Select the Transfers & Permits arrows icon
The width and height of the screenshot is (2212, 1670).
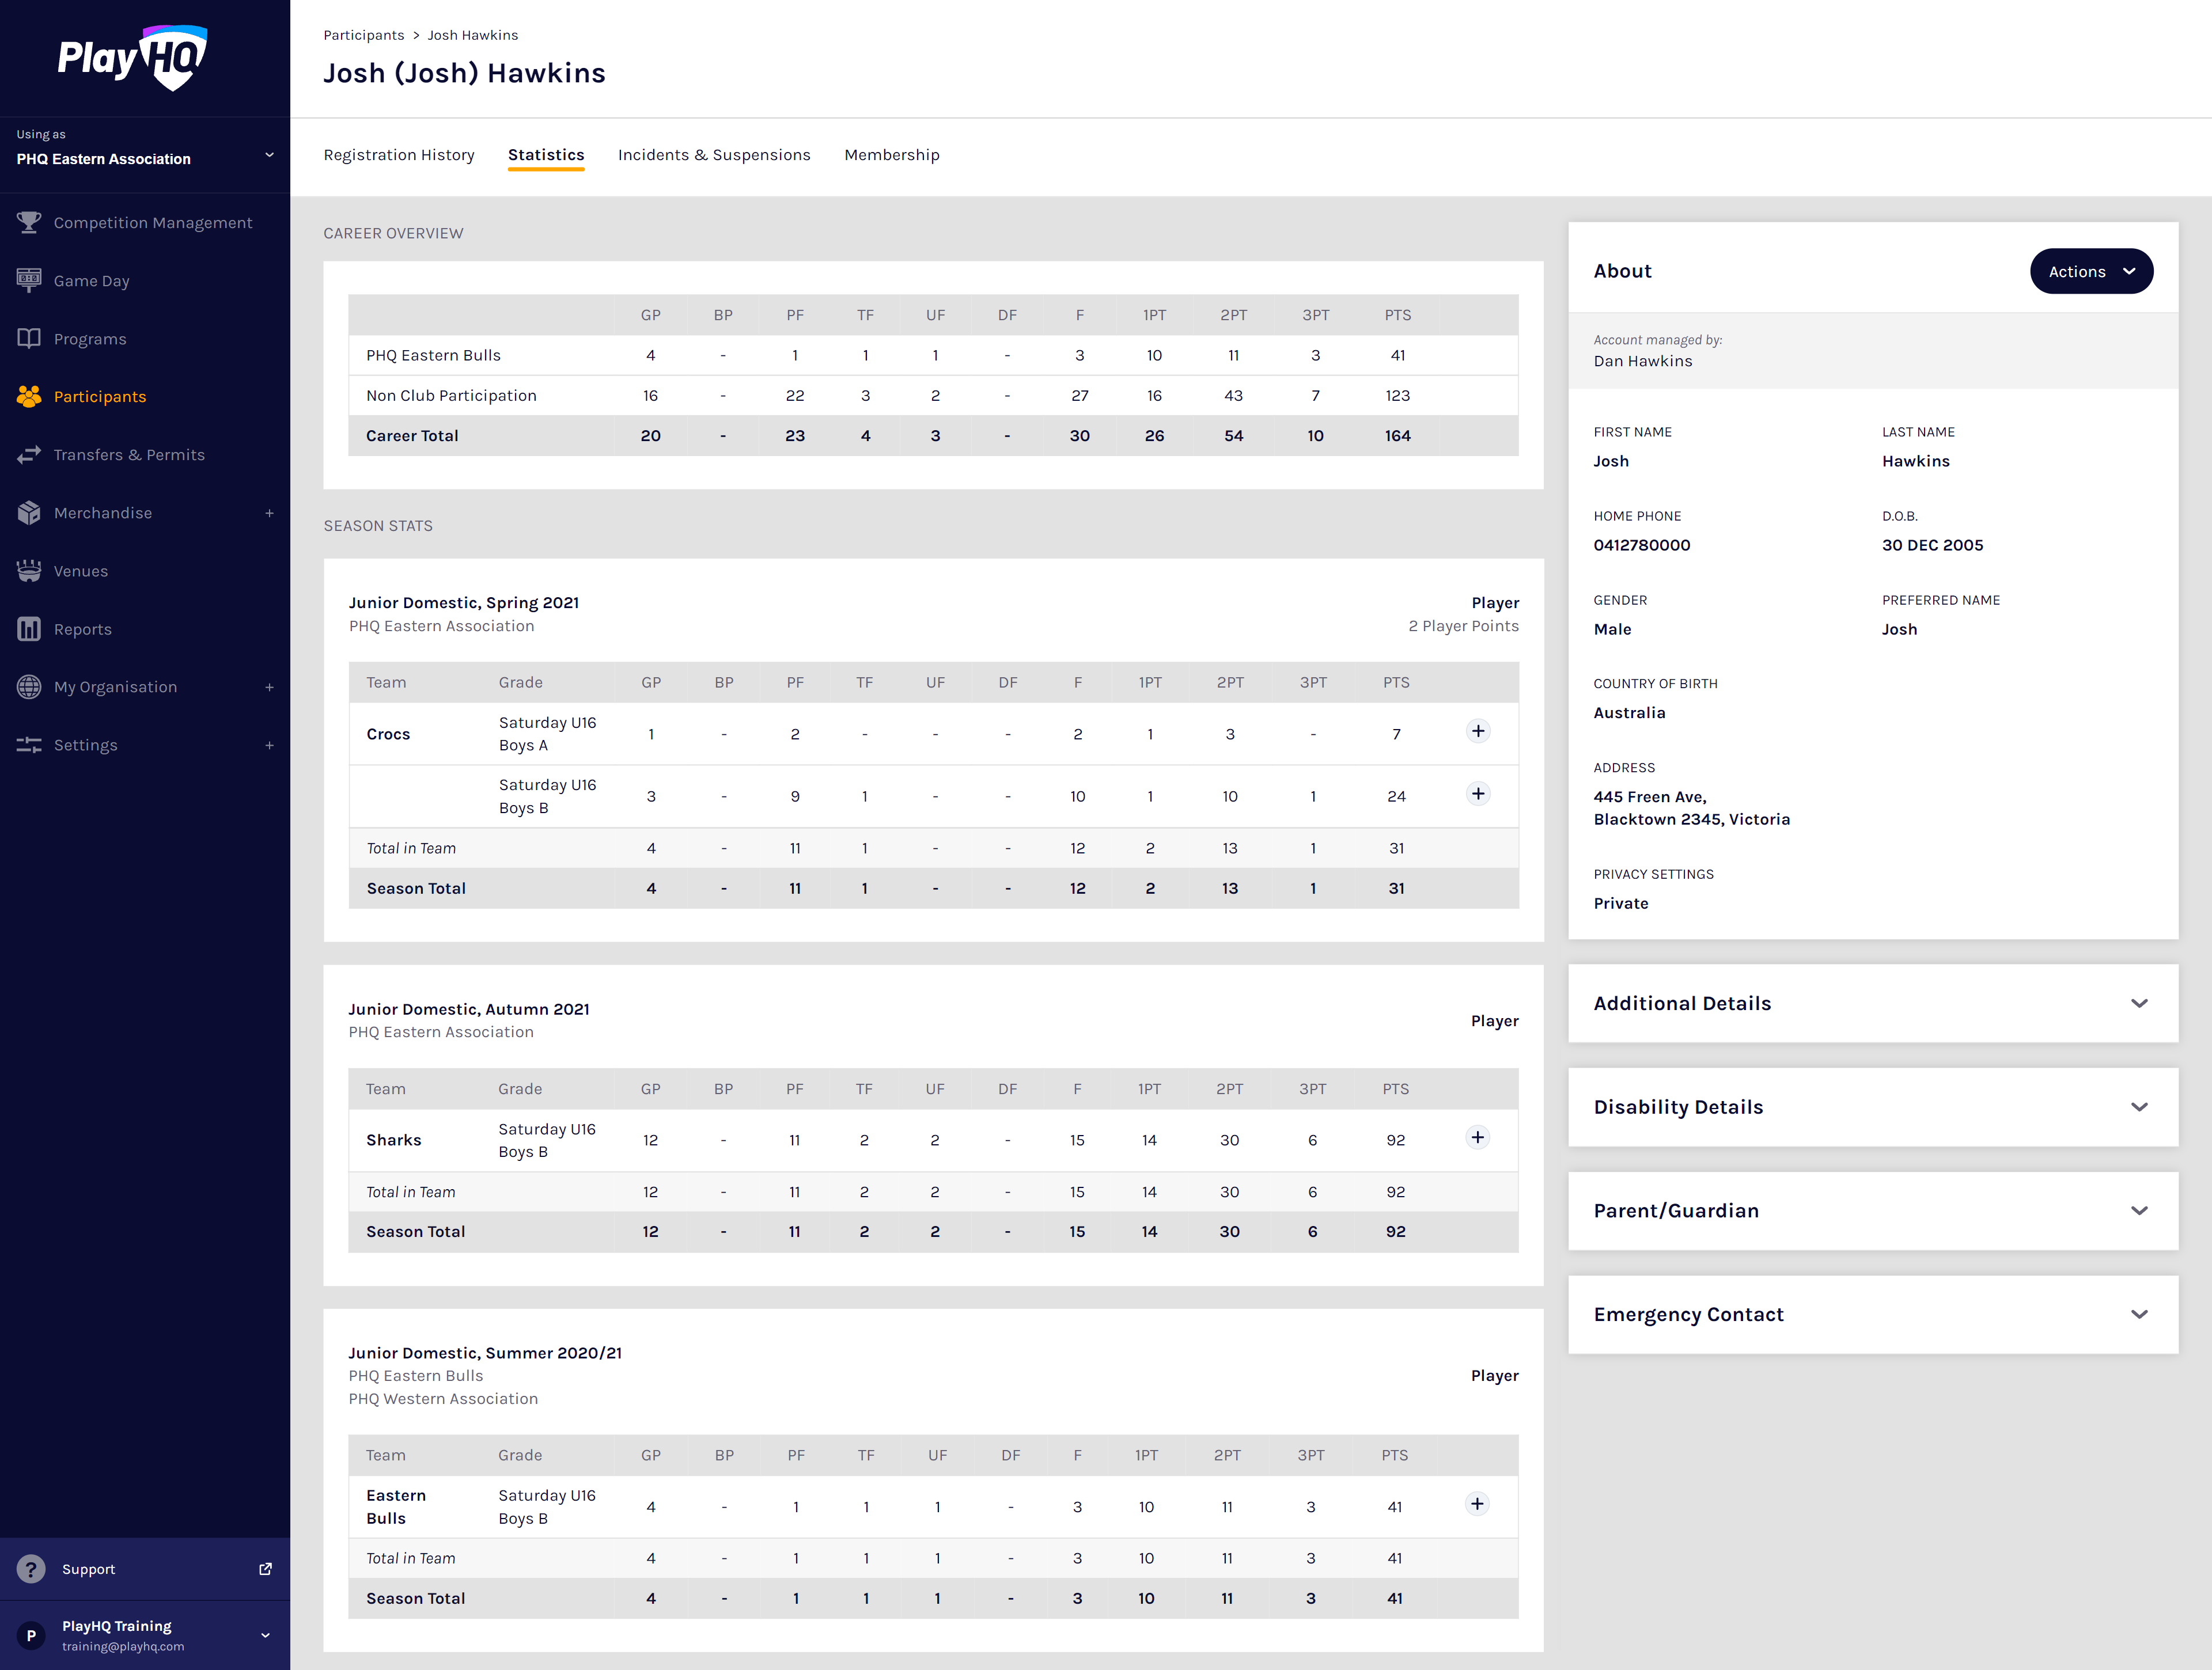point(29,455)
